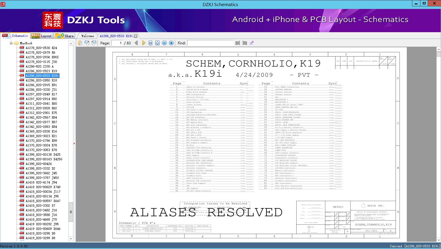
Task: Find the next match icon
Action: click(x=245, y=43)
